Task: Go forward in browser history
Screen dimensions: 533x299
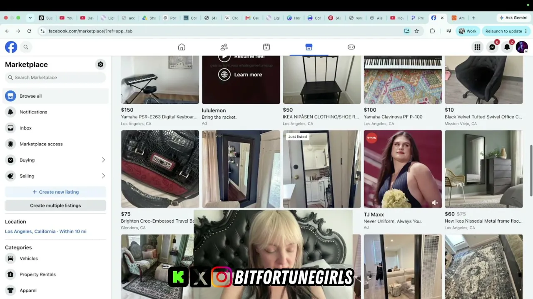Action: [x=18, y=31]
